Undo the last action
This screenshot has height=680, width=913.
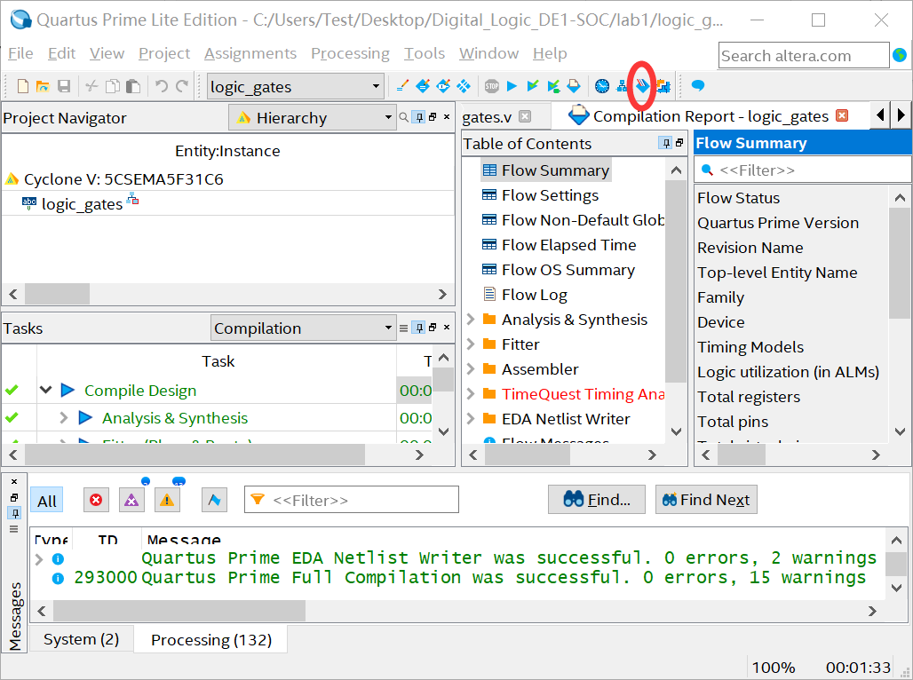click(162, 86)
